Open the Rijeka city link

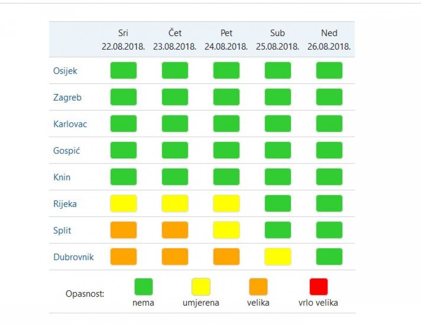[x=65, y=204]
